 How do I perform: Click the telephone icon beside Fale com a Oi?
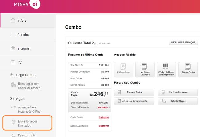(x=14, y=135)
